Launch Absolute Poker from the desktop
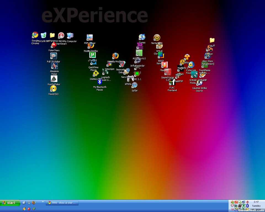 pyautogui.click(x=54, y=66)
